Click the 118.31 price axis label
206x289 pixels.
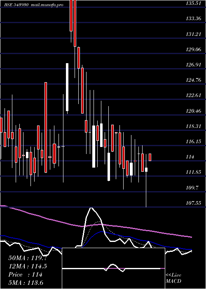point(193,126)
